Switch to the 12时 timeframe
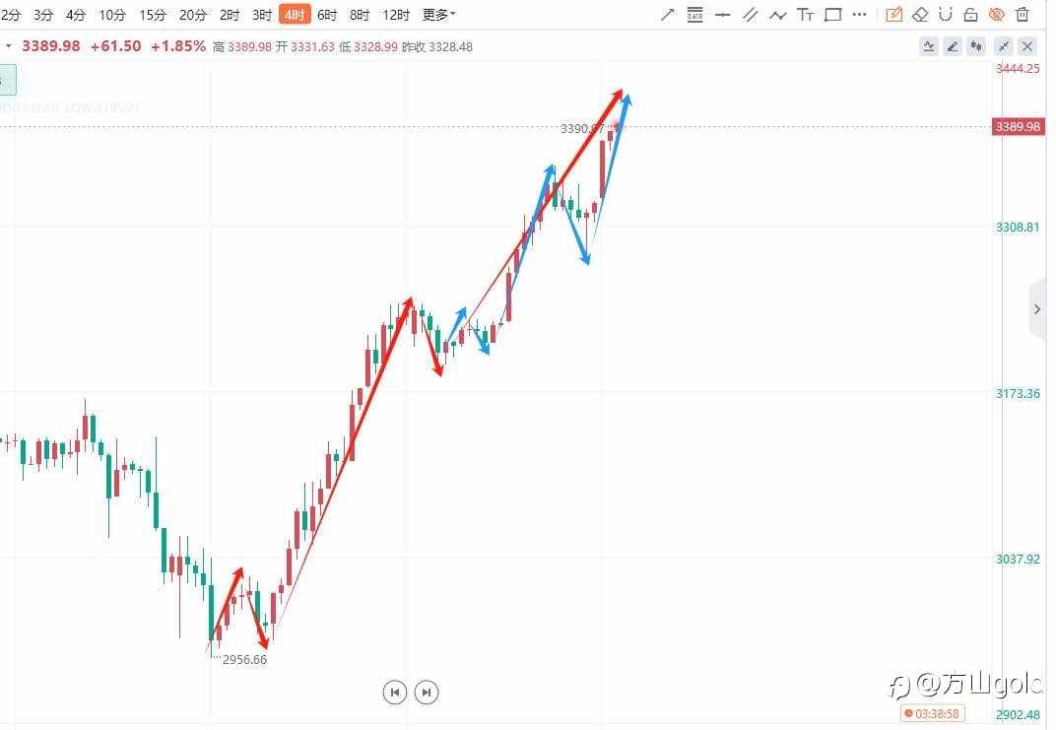The image size is (1056, 730). click(x=396, y=14)
